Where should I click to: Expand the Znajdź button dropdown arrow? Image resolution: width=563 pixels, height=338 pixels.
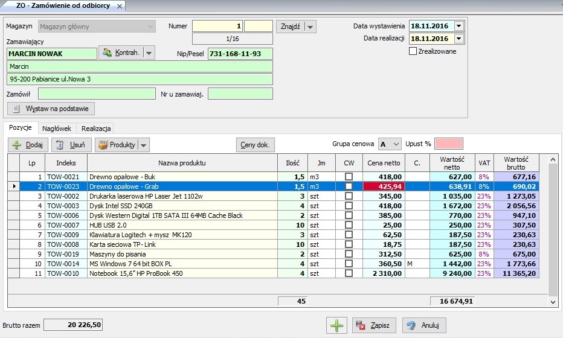click(310, 27)
